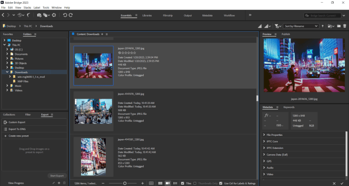The width and height of the screenshot is (349, 186).
Task: Toggle Thumbnails Only checkbox
Action: point(195,183)
